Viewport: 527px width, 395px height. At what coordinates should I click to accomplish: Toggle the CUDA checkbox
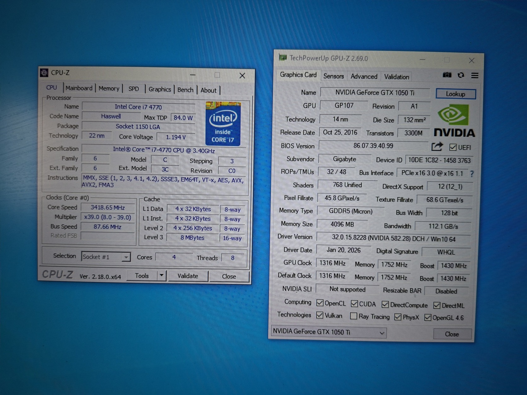354,303
